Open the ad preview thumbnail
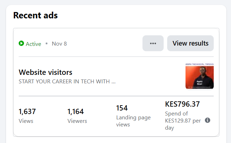231x143 pixels. tap(199, 76)
